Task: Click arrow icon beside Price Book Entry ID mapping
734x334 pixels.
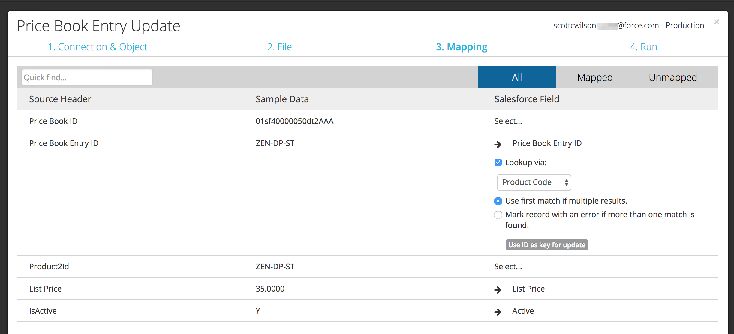Action: [498, 144]
